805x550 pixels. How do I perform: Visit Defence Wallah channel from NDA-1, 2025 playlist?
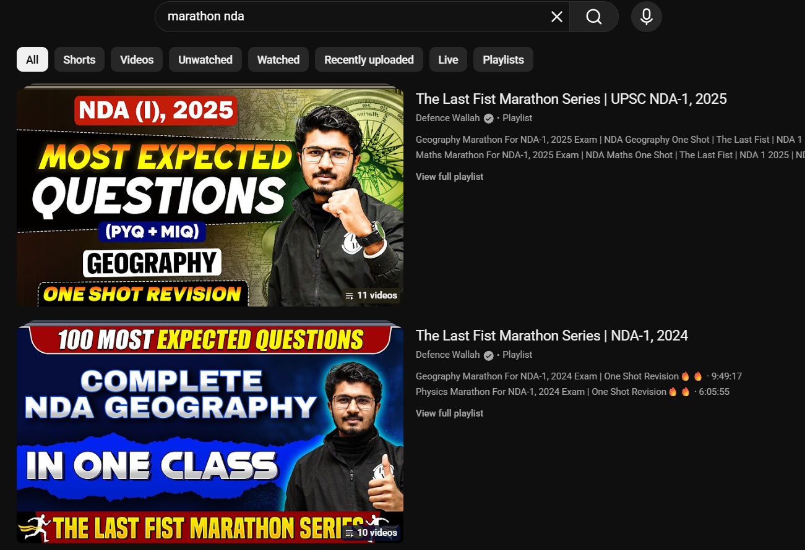[448, 118]
